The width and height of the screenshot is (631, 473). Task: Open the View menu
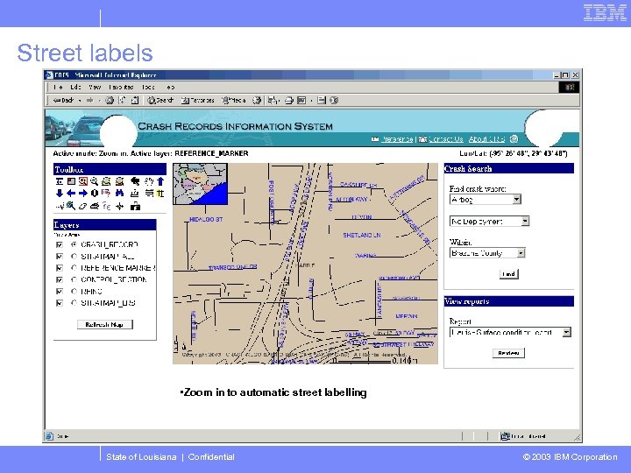coord(95,87)
